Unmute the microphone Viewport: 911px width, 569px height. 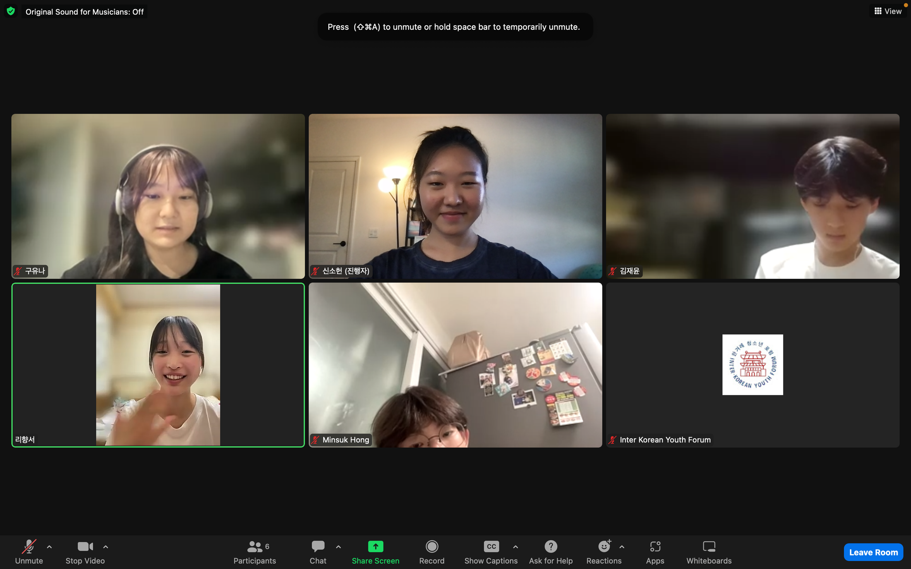tap(29, 546)
